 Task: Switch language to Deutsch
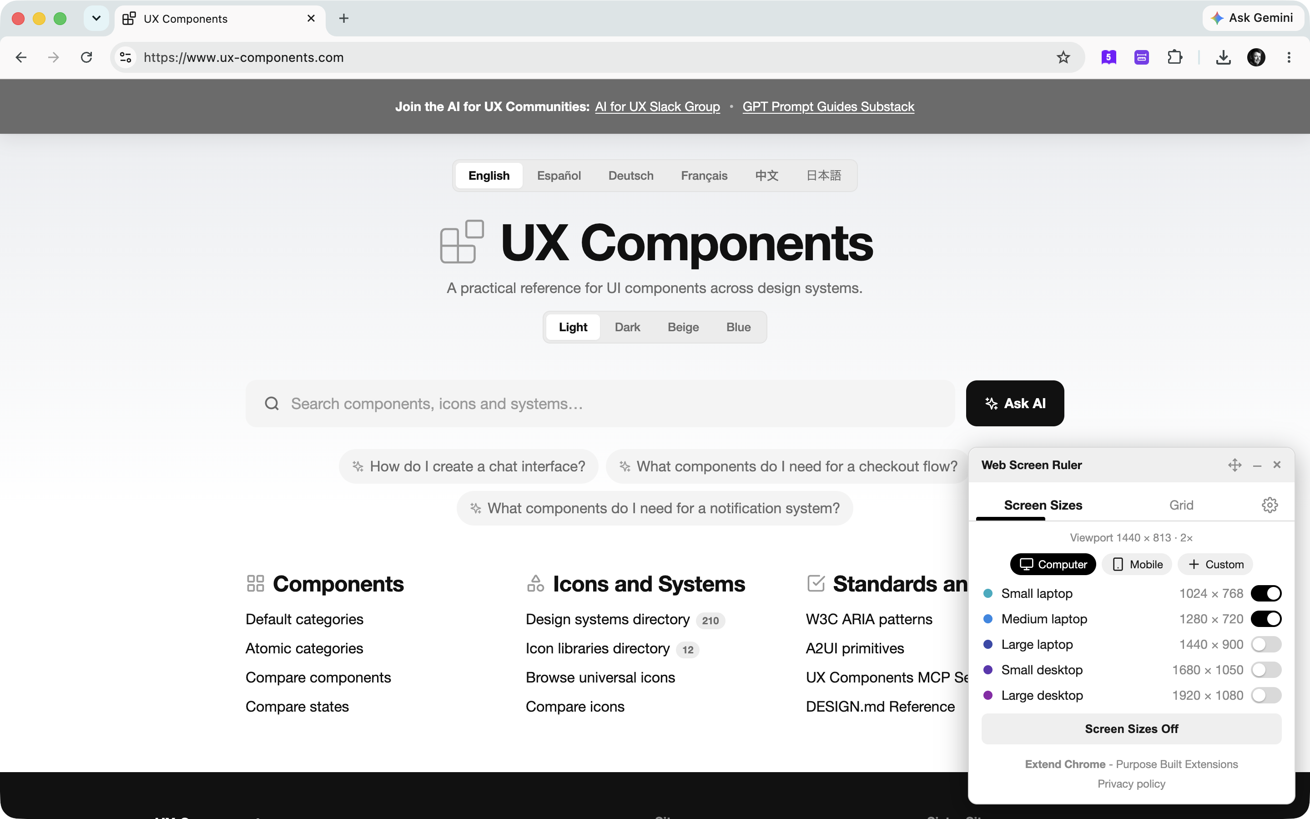630,176
